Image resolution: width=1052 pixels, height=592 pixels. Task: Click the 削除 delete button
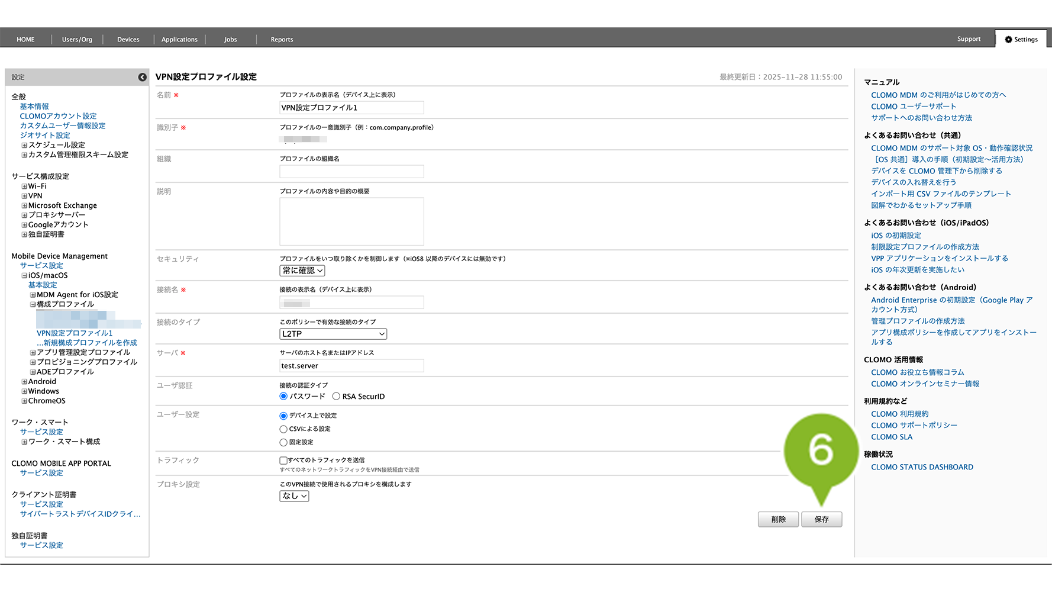pos(778,519)
